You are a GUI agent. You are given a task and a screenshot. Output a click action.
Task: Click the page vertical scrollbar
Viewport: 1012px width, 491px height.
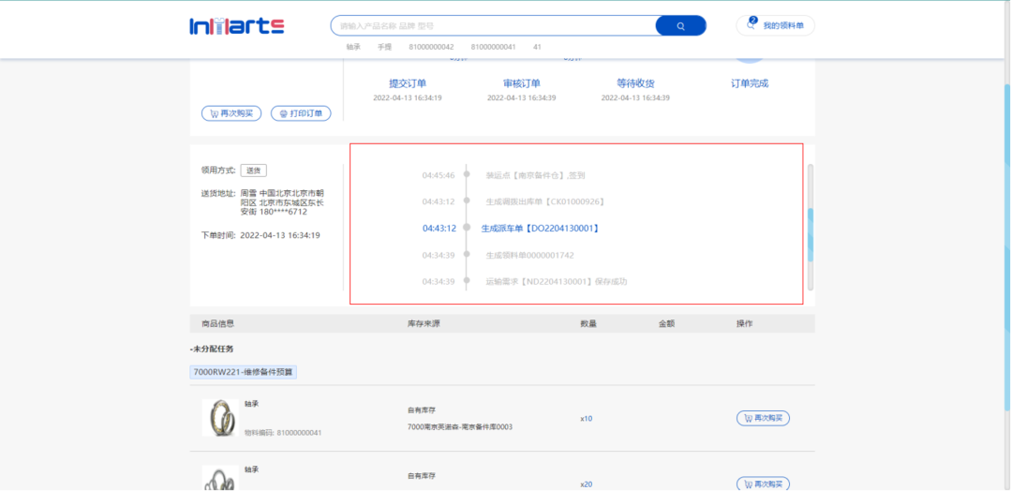[1007, 246]
